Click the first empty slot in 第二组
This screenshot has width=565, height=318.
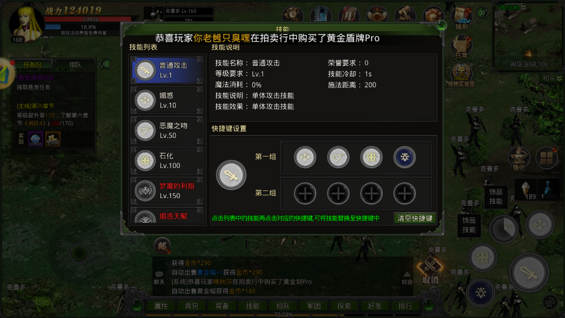(305, 193)
